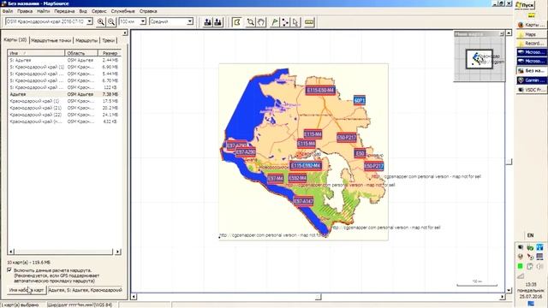Screen dimensions: 548x308
Task: Click the Имя набора карт button
Action: coord(27,290)
